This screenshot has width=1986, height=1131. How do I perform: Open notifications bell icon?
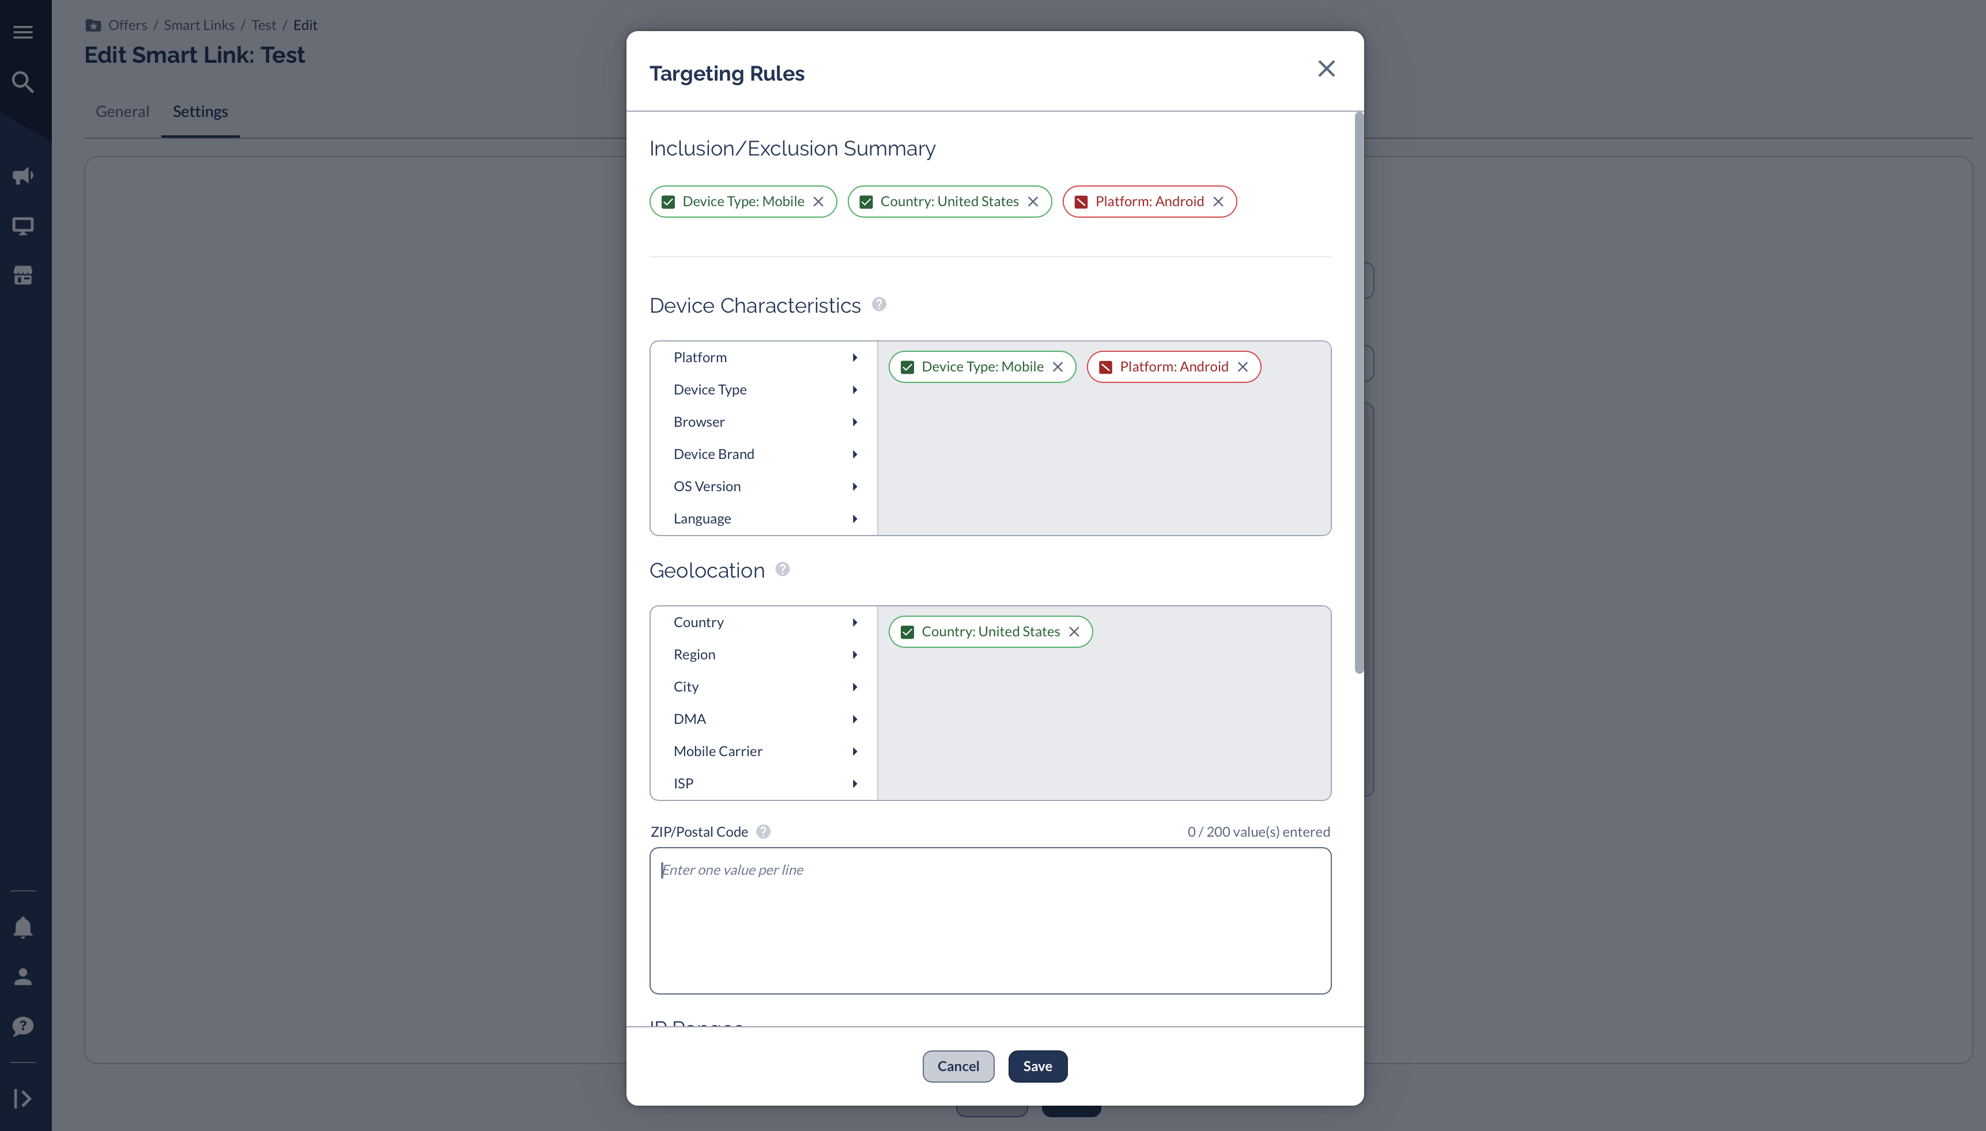[22, 928]
